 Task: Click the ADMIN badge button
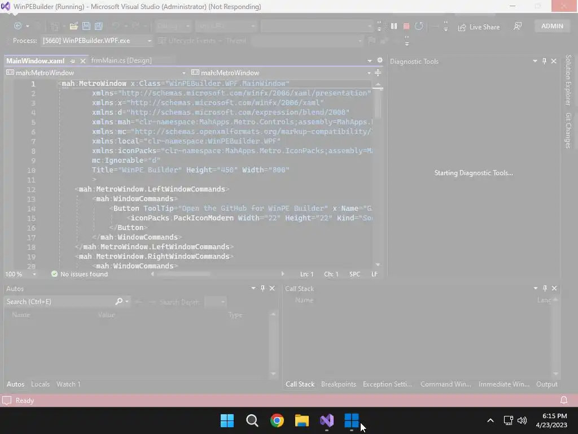click(552, 26)
